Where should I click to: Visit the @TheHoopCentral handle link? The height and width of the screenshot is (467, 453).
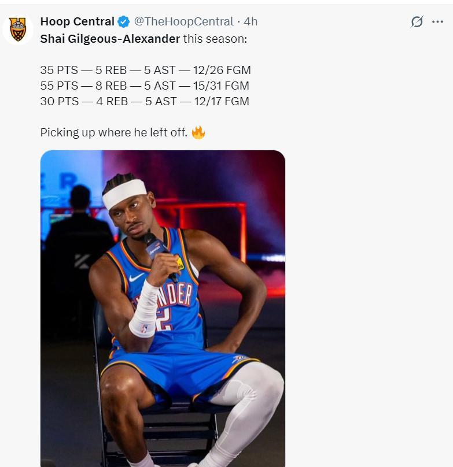tap(184, 22)
